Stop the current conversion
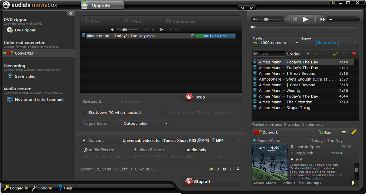Image resolution: width=366 pixels, height=194 pixels. [195, 97]
